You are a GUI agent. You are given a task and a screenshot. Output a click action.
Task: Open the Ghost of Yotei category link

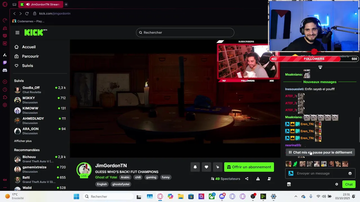click(106, 177)
